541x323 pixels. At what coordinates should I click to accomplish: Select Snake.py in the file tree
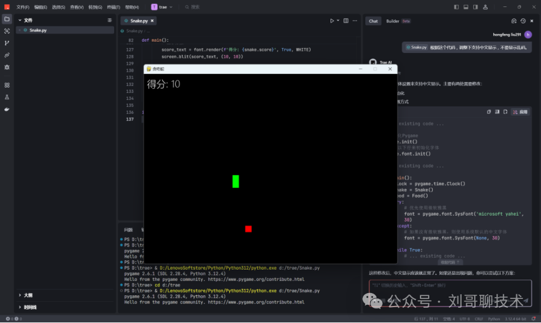point(38,30)
